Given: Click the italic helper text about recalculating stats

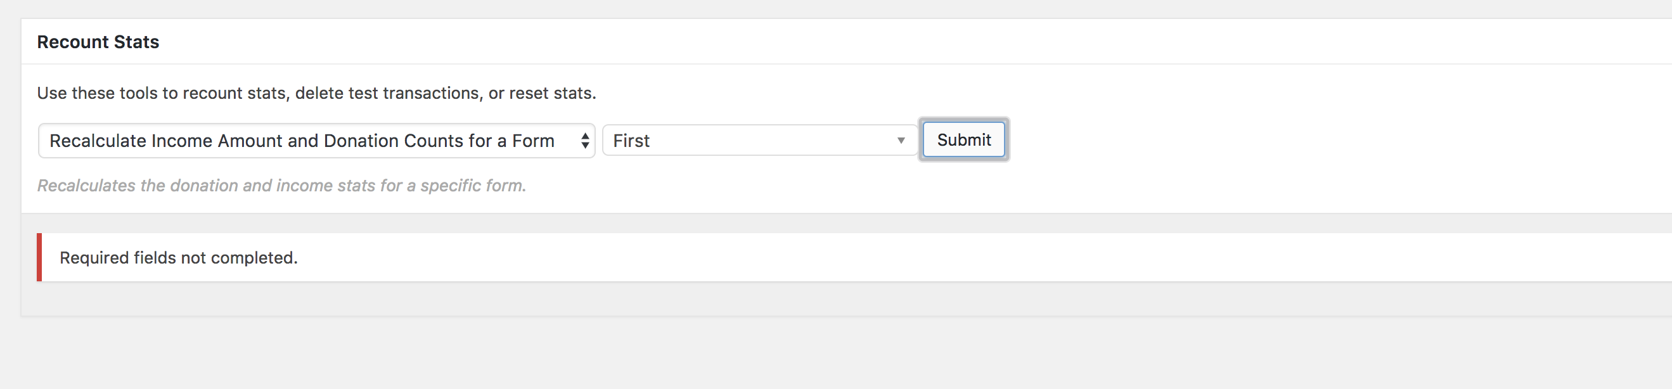Looking at the screenshot, I should point(282,186).
